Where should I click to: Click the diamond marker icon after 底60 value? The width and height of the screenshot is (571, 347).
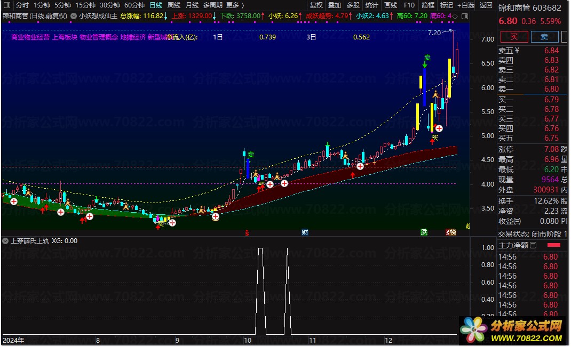[455, 16]
